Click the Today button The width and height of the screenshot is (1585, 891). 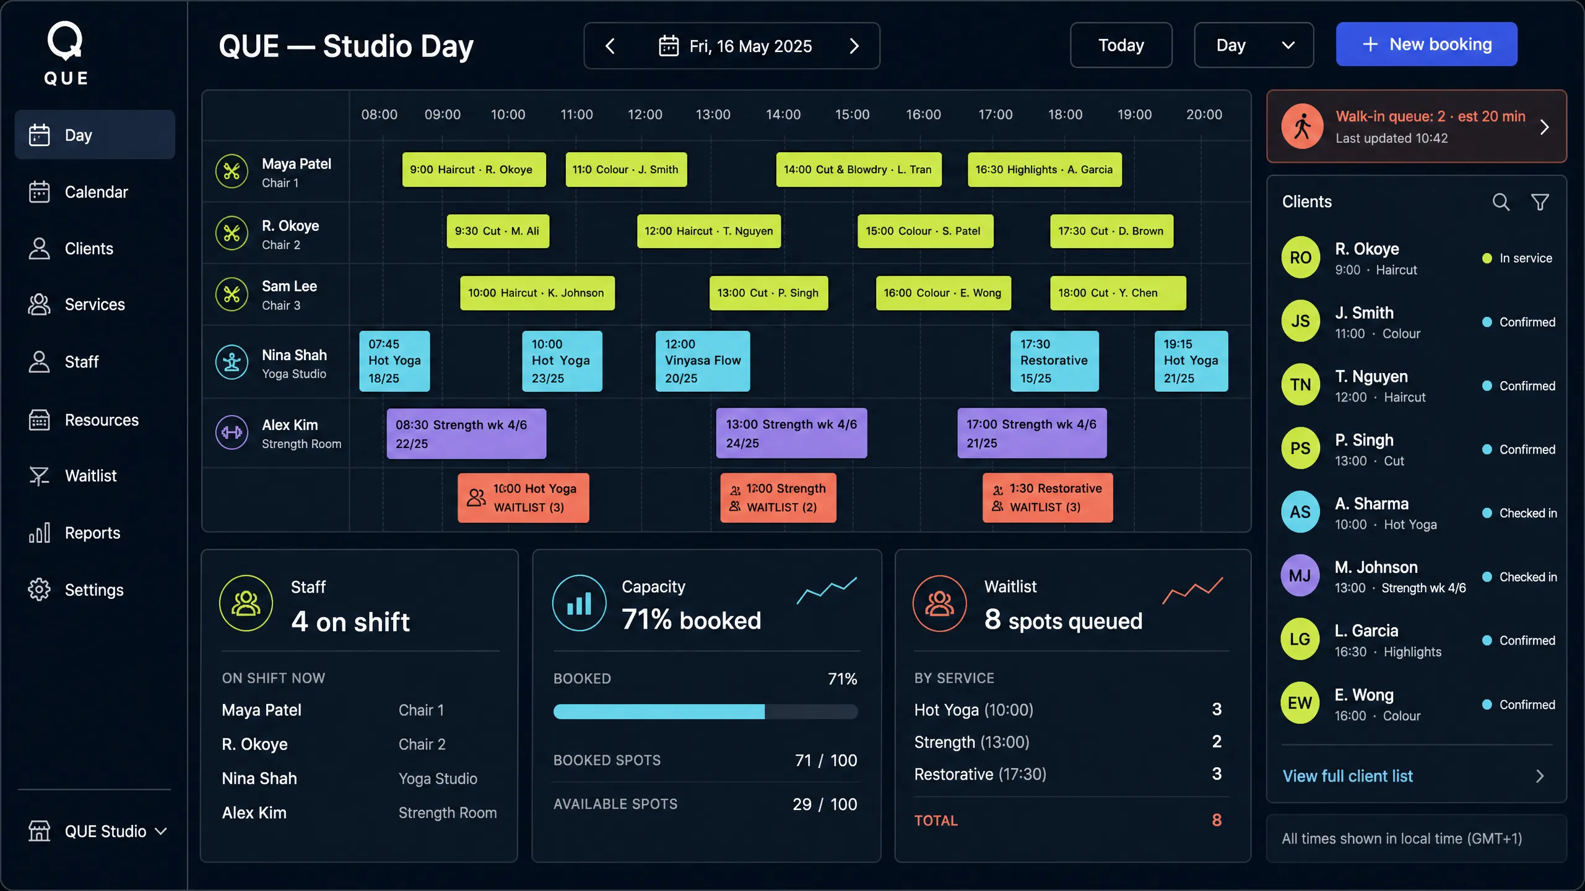tap(1121, 45)
